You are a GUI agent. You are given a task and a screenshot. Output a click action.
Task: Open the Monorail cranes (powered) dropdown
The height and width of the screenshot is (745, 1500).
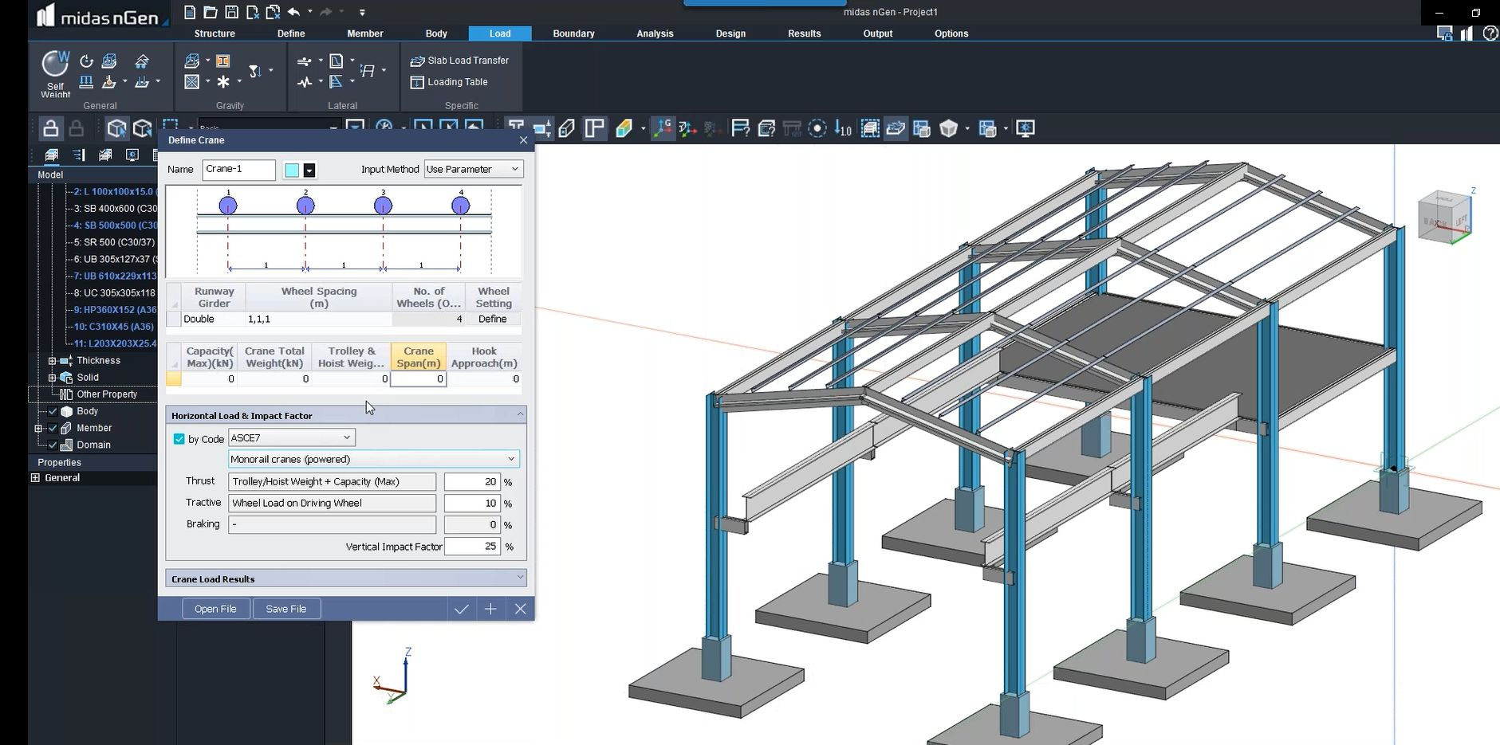[x=511, y=459]
